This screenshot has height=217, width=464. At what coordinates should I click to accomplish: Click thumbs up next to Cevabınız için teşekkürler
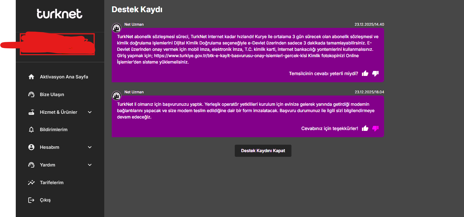365,128
